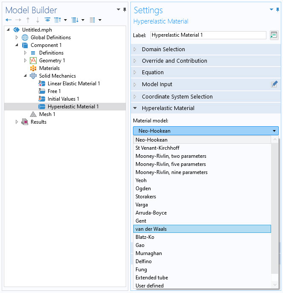Collapse the Hyperelastic Material section
The image size is (283, 293).
coord(135,108)
